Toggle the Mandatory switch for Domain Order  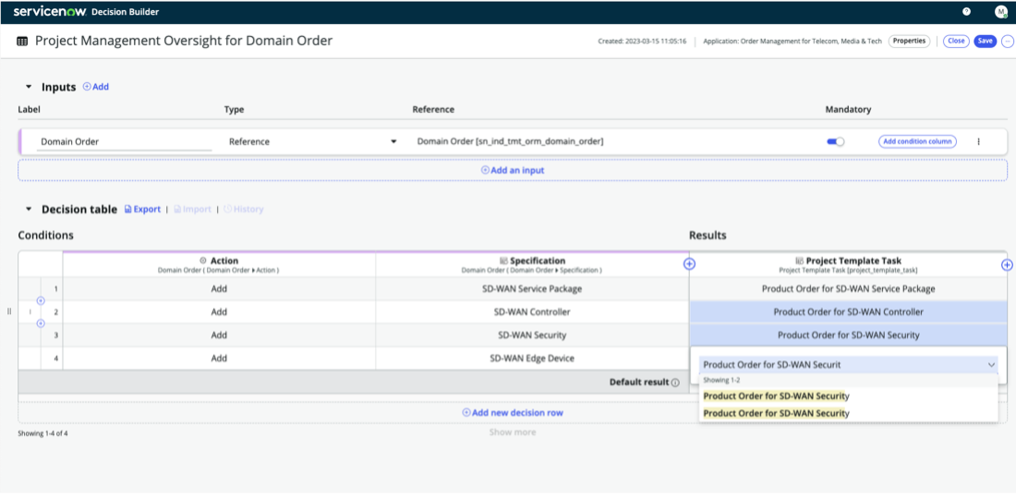point(835,141)
